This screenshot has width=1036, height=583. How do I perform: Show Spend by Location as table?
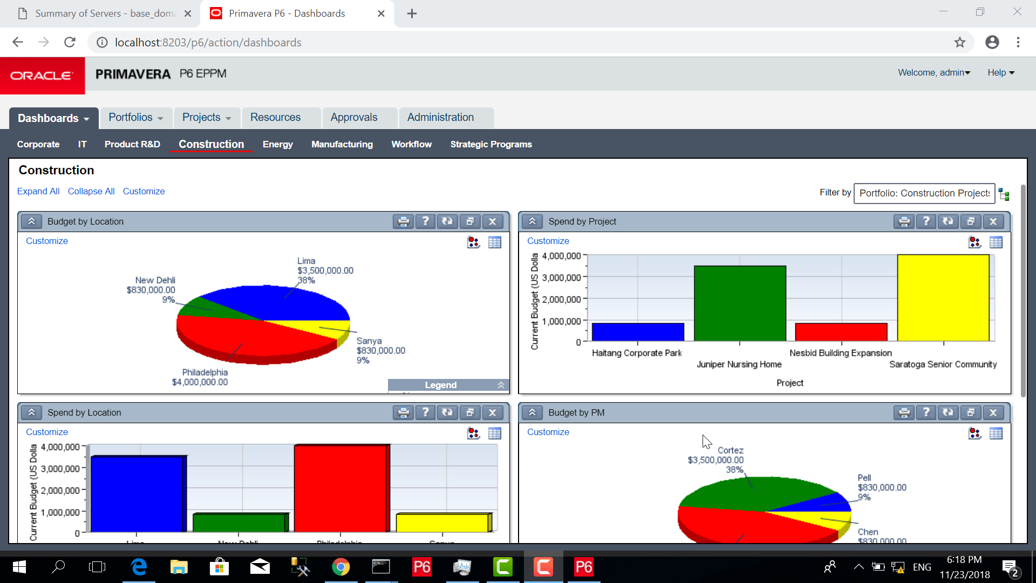coord(495,433)
